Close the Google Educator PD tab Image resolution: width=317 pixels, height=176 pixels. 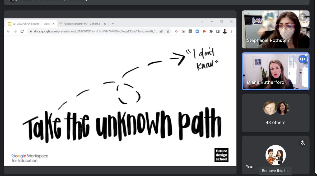105,24
